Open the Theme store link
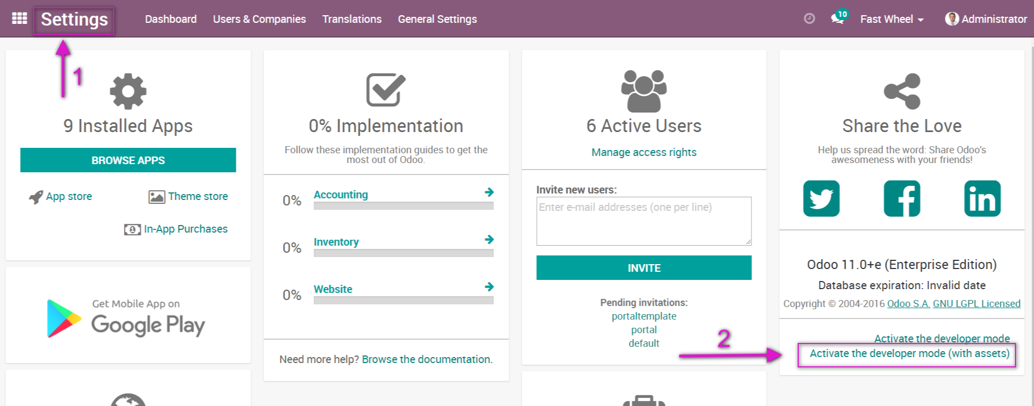 pos(198,197)
